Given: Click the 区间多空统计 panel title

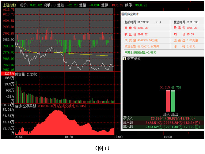Looking at the screenshot, I should [130, 14].
